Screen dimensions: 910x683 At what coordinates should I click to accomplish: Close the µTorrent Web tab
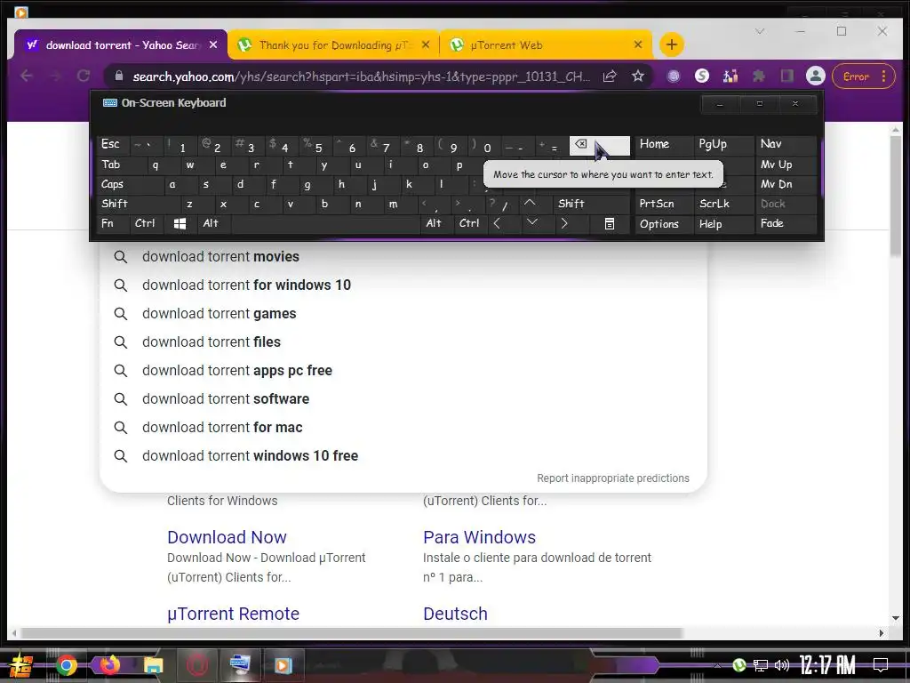click(x=638, y=44)
